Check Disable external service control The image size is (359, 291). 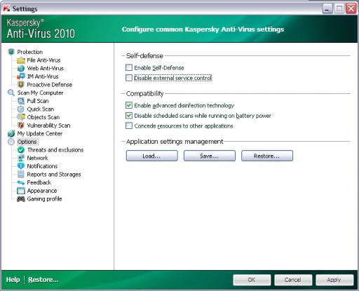(x=129, y=78)
